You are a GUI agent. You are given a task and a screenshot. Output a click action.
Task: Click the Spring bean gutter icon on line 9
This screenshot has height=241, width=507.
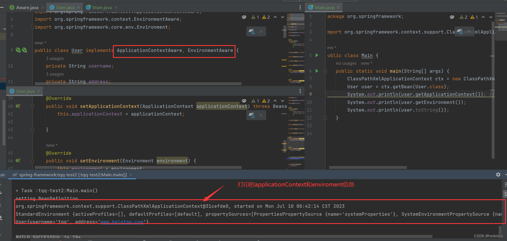click(x=18, y=50)
